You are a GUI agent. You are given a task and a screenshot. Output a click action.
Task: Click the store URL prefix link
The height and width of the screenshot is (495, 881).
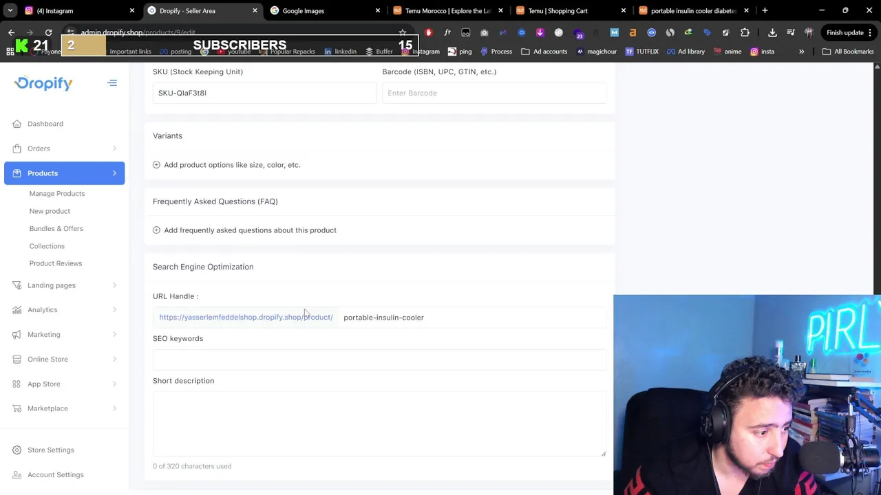(x=246, y=318)
